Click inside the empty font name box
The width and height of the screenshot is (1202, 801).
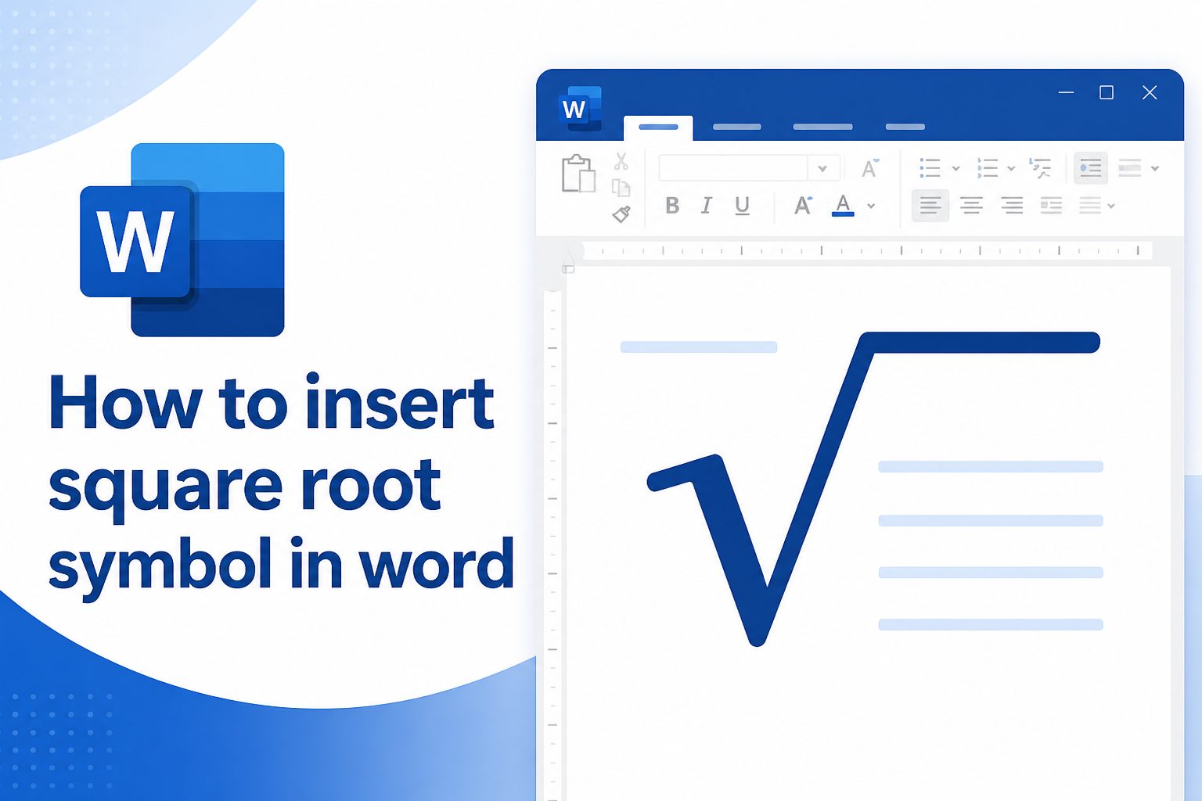[x=733, y=168]
